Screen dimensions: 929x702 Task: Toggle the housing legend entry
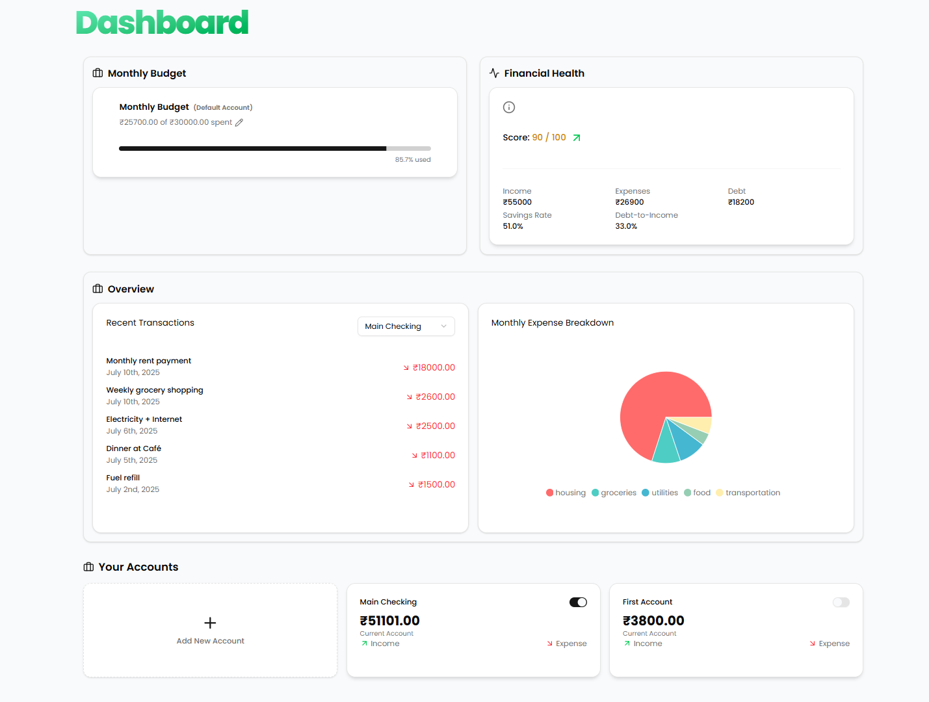pyautogui.click(x=566, y=492)
